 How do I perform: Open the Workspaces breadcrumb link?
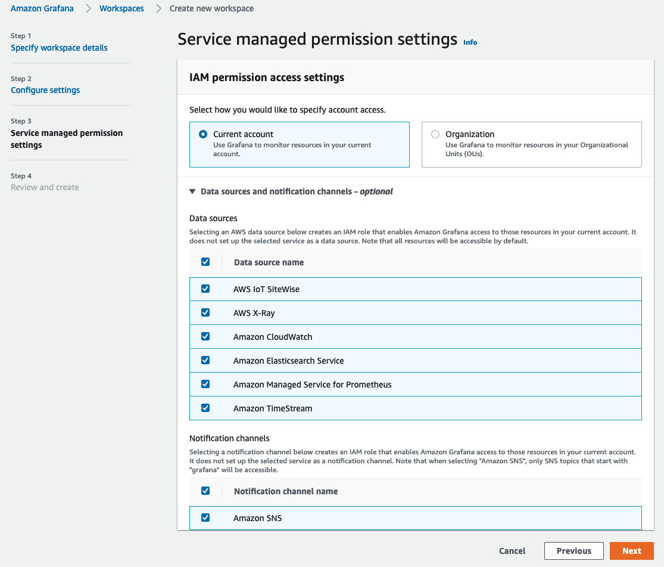121,8
